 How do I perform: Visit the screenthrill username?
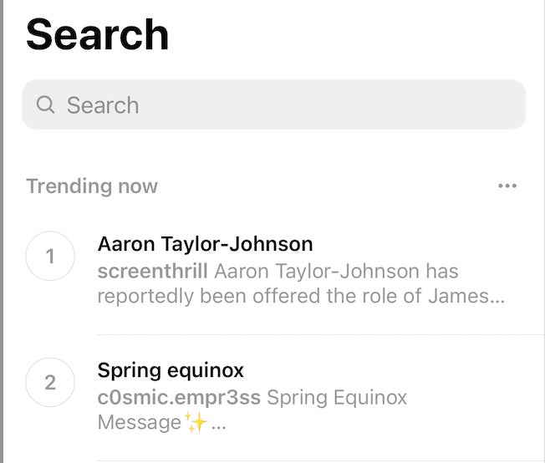152,272
